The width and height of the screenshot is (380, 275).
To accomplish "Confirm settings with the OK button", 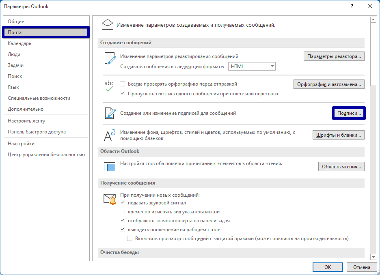I will (x=328, y=267).
